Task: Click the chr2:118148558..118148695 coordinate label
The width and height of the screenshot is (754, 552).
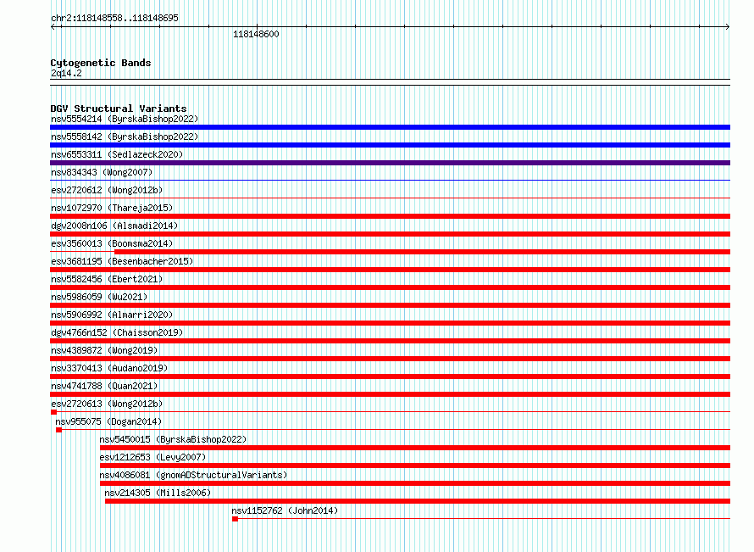Action: (114, 19)
